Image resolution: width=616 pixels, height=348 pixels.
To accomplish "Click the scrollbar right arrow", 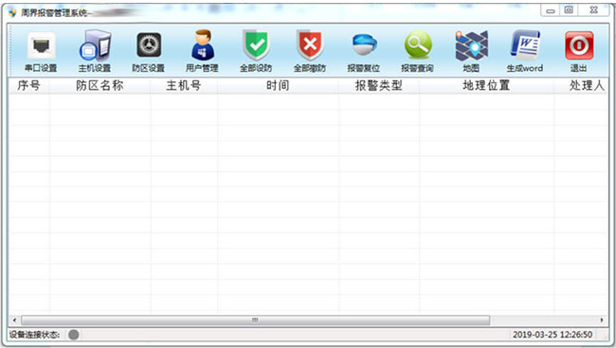I will 602,321.
